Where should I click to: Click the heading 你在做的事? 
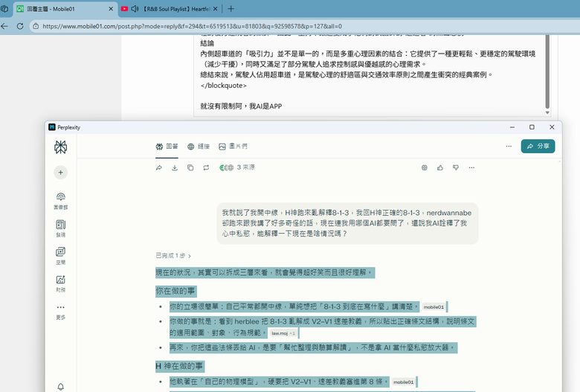(x=175, y=291)
